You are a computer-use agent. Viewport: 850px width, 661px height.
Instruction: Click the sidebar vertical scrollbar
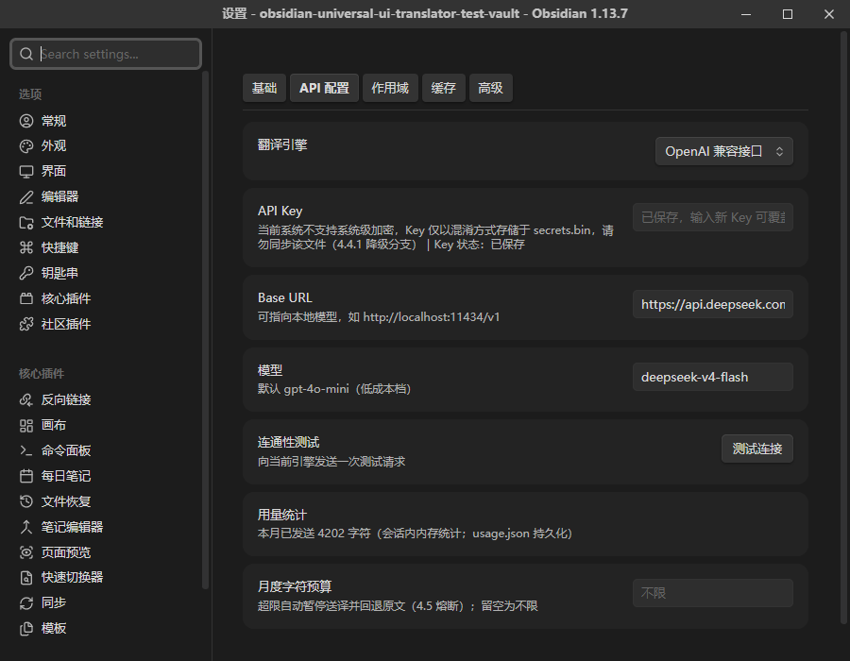click(x=205, y=330)
